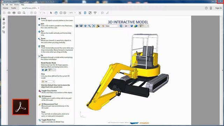Select the 3D Spin tool in model toolbar
The image size is (224, 126).
[81, 26]
